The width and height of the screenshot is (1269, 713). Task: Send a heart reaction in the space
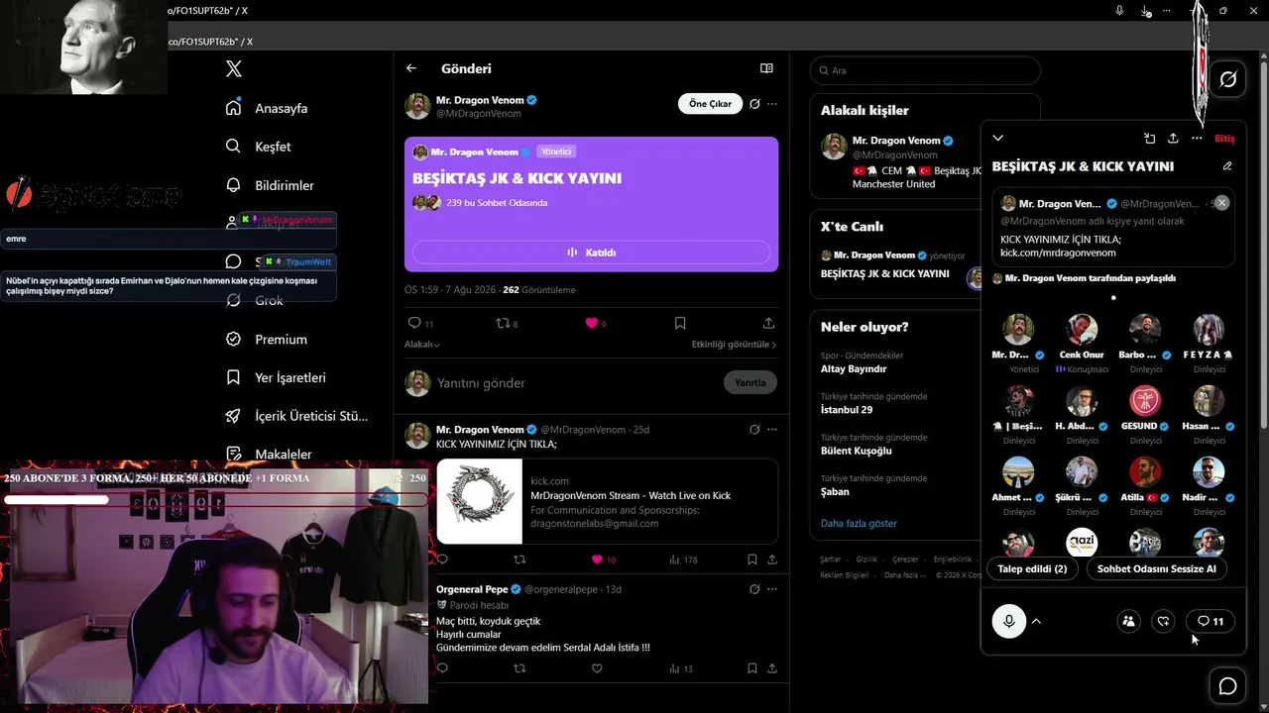pyautogui.click(x=1163, y=621)
